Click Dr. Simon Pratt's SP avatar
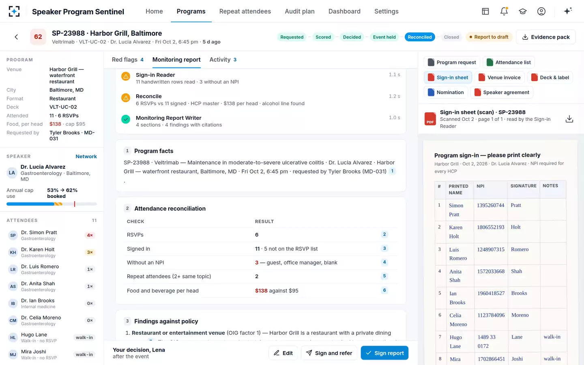The image size is (584, 365). [13, 235]
